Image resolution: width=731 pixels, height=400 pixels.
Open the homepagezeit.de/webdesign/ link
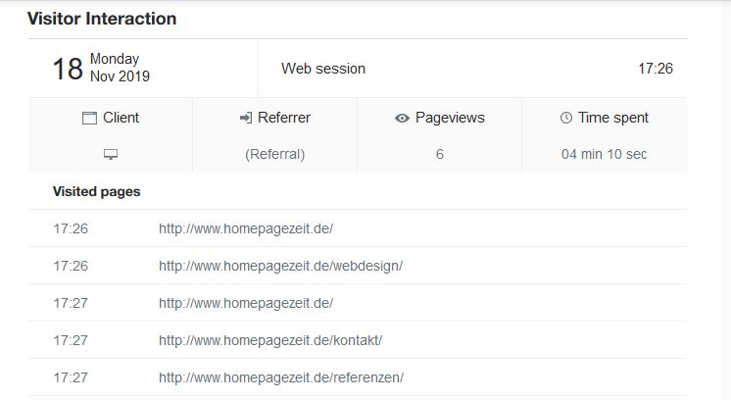click(x=280, y=266)
